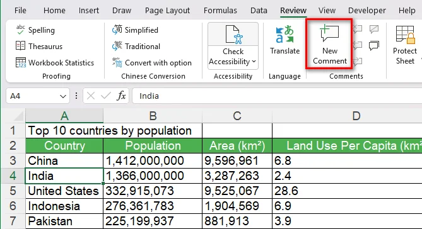This screenshot has height=229, width=422.
Task: Run the Spelling check
Action: 35,30
